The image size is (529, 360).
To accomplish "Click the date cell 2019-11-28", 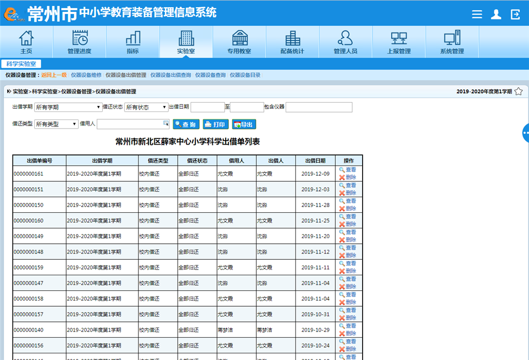I will click(x=316, y=205).
